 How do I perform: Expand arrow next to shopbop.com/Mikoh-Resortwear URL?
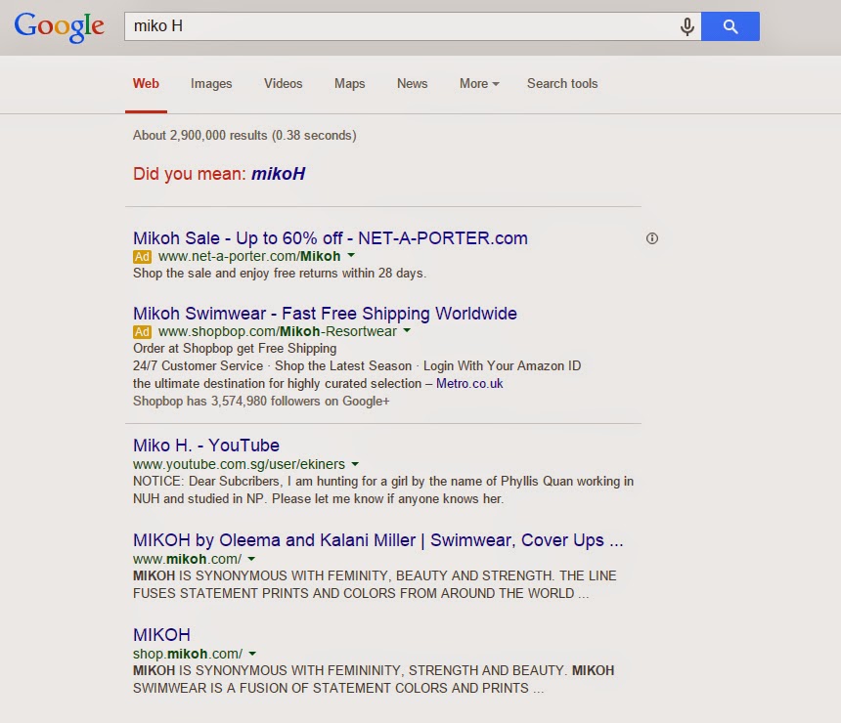(x=407, y=330)
